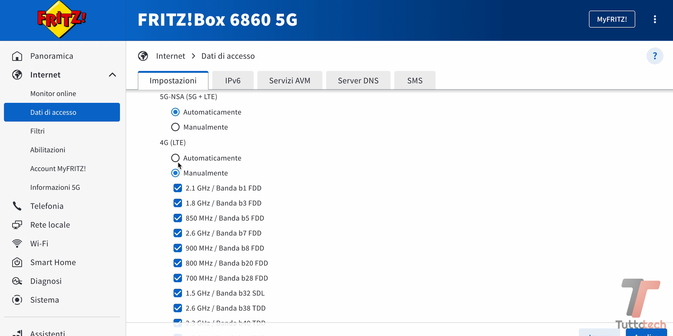Enable Automaticamente under 4G (LTE)

pos(175,158)
